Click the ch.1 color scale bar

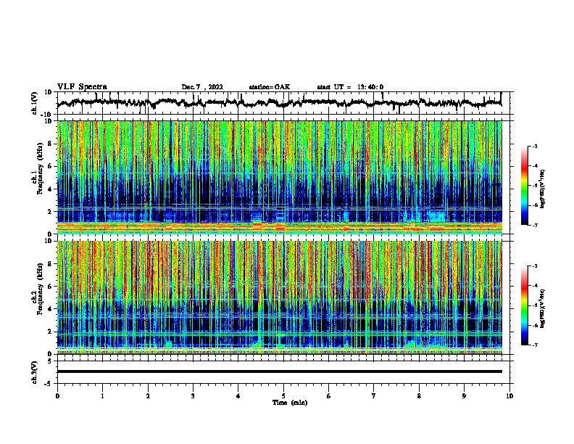[x=525, y=186]
